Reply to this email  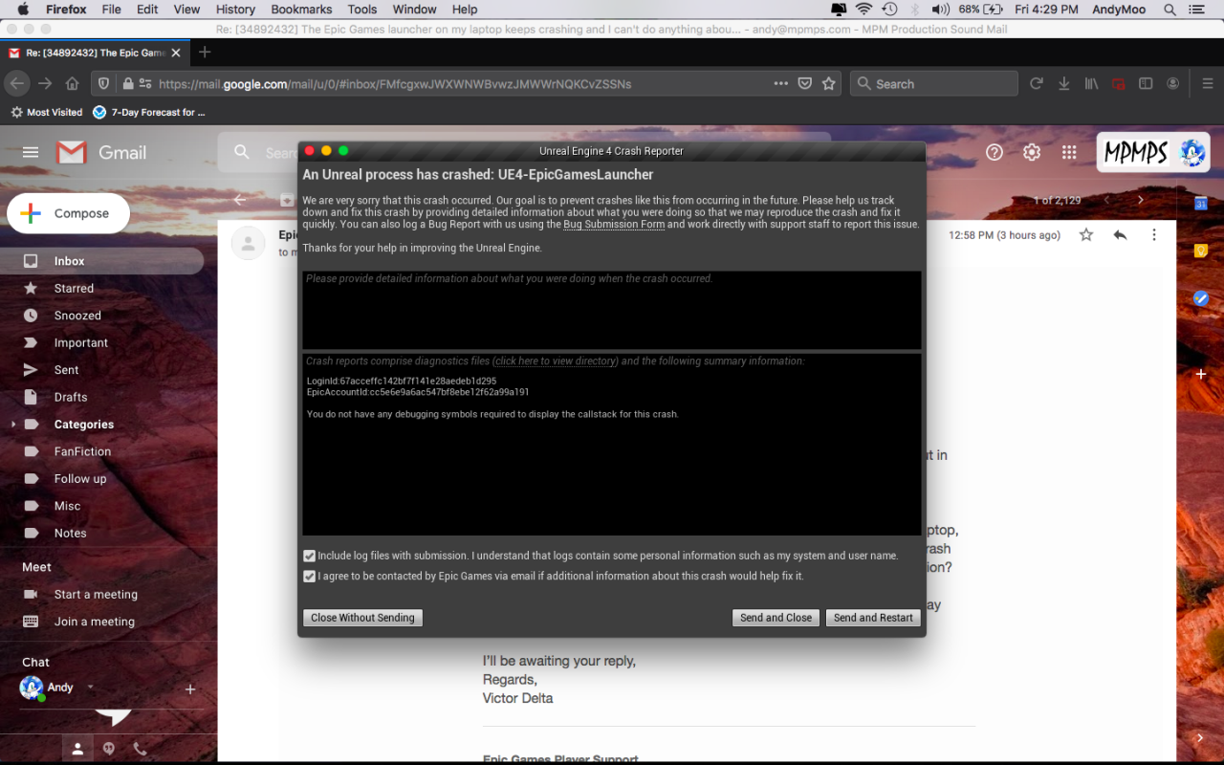tap(1120, 234)
